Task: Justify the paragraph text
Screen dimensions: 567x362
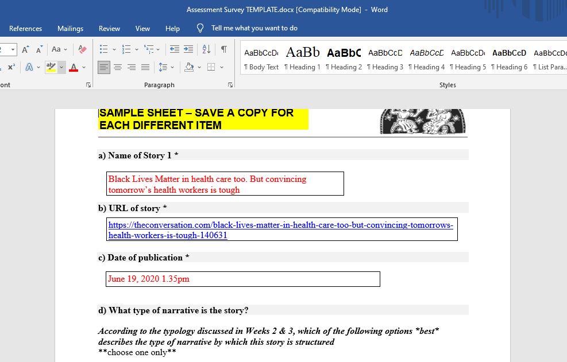Action: point(145,67)
